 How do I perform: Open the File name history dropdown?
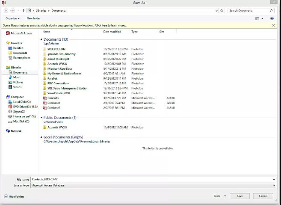[274, 179]
